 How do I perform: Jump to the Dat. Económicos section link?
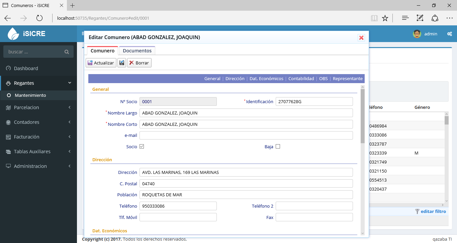tap(266, 79)
